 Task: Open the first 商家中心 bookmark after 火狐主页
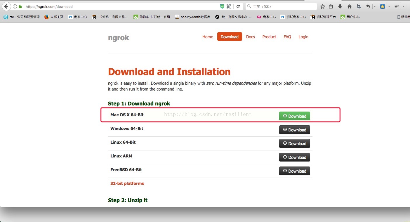[77, 17]
